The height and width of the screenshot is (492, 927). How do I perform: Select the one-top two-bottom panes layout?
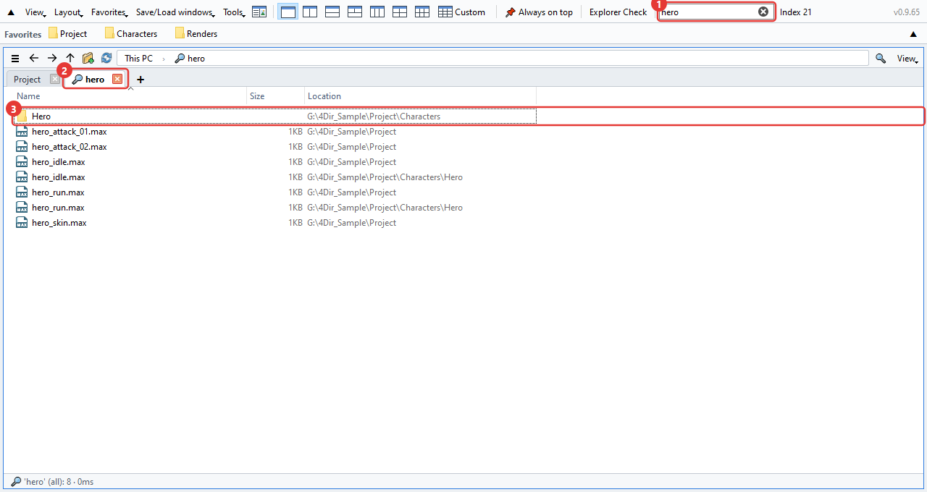click(355, 12)
